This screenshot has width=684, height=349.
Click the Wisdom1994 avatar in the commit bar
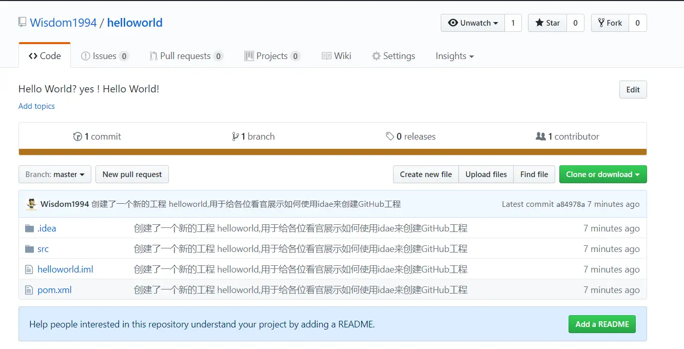(x=31, y=204)
